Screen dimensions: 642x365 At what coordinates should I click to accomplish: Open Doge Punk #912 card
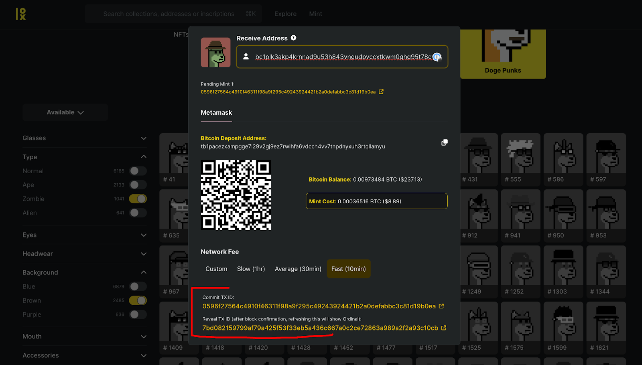(x=478, y=215)
